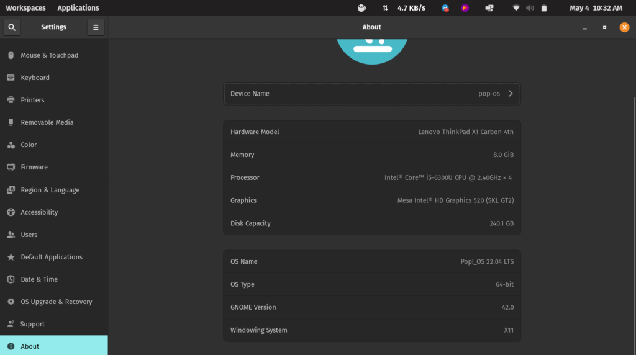The width and height of the screenshot is (636, 355).
Task: Click the Firmware chip icon
Action: tap(11, 167)
